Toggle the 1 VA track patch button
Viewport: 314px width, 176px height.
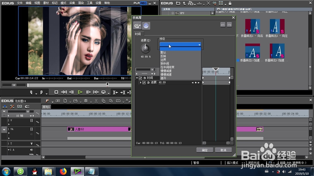tap(4, 129)
